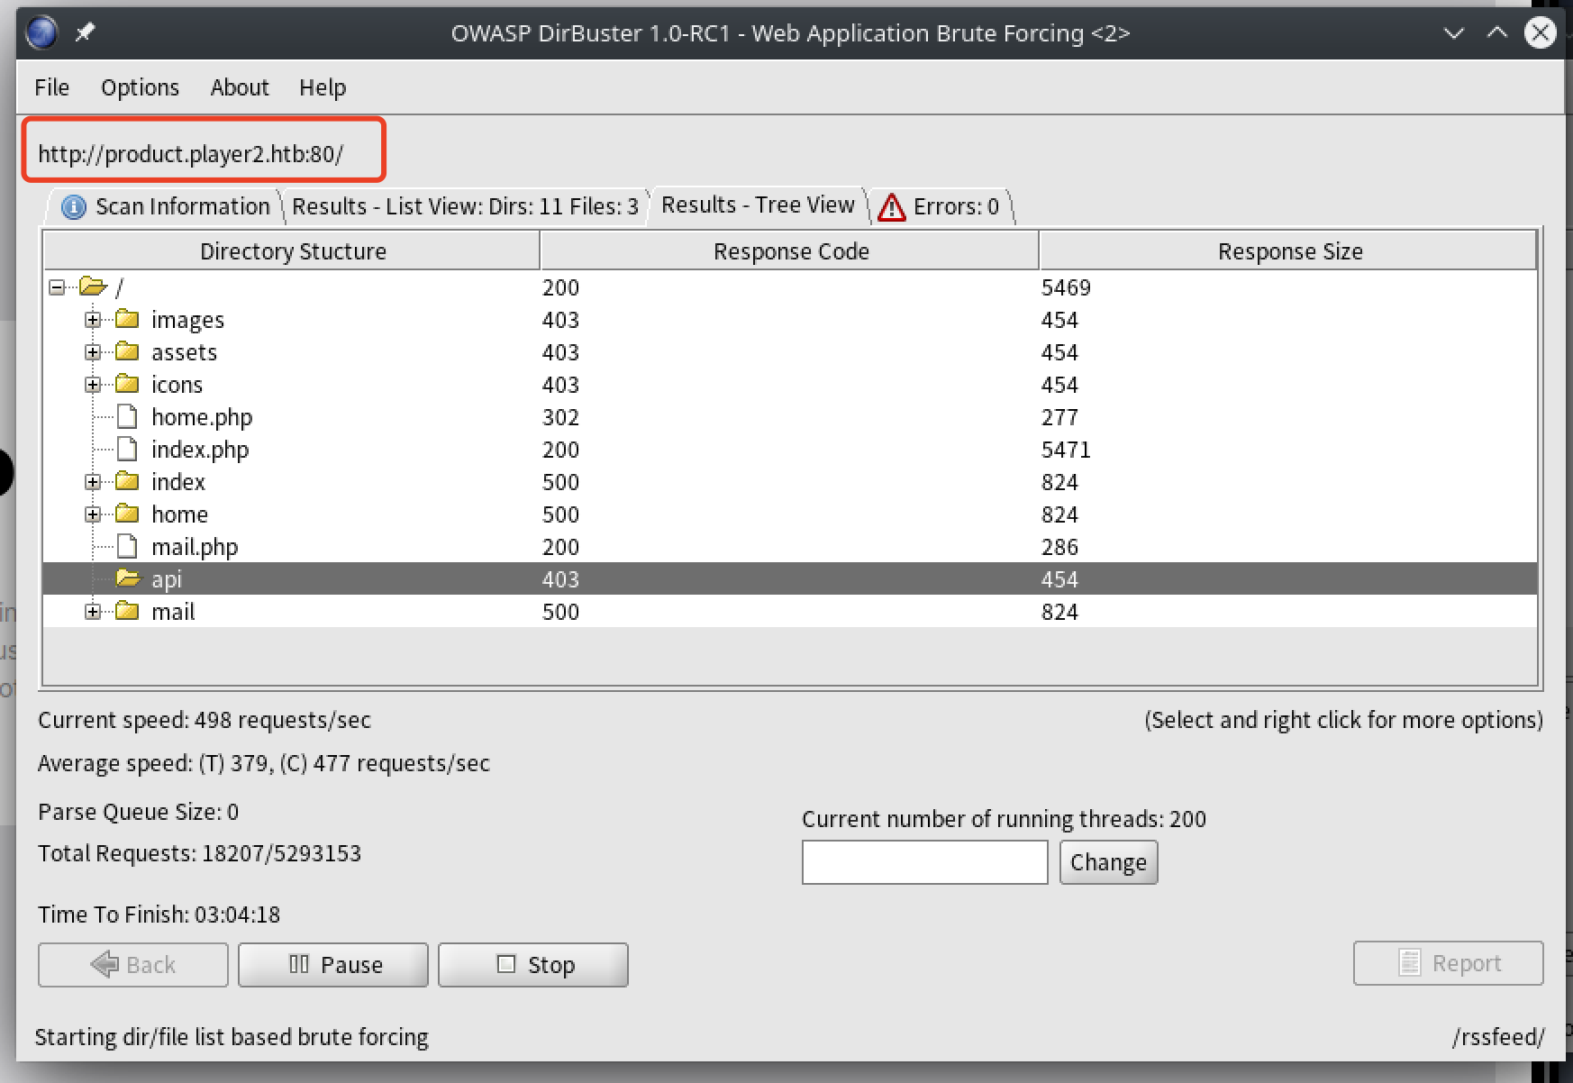Shade the window with title bar down-chevron
This screenshot has height=1083, width=1573.
[1453, 33]
